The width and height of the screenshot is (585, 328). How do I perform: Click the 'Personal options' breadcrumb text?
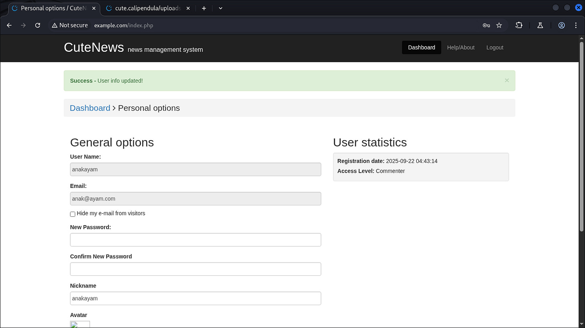[x=149, y=108]
